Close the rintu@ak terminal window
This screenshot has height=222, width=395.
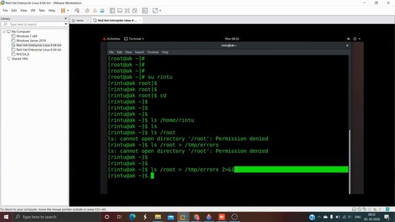coord(347,46)
